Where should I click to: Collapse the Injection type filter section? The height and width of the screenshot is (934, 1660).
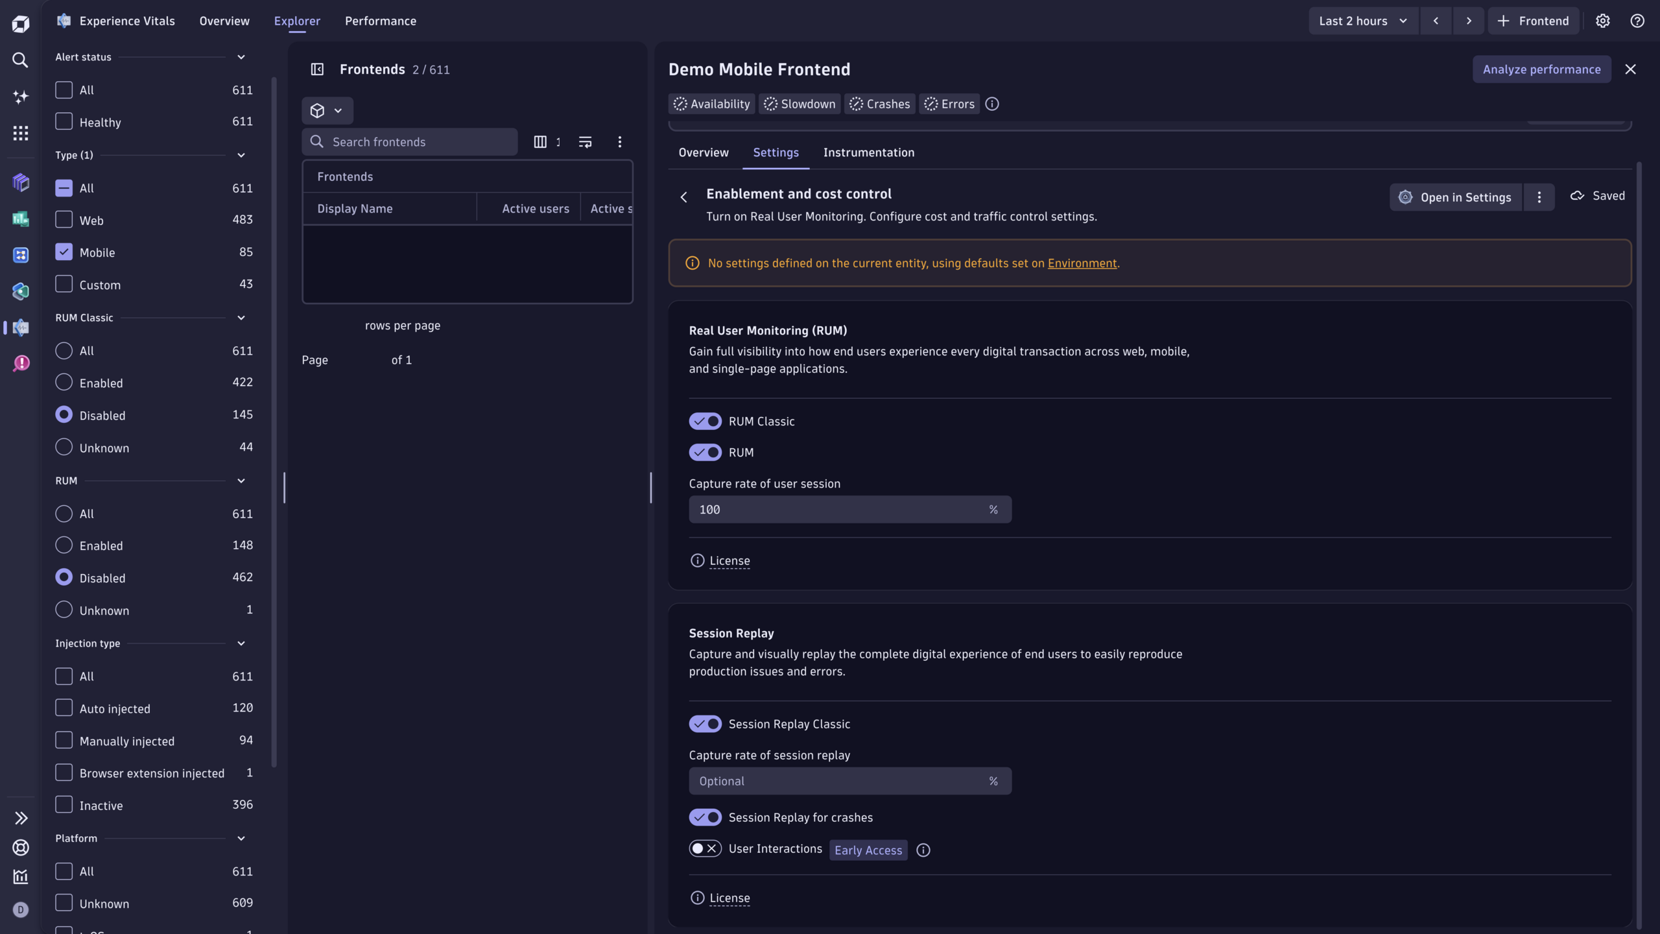tap(241, 643)
